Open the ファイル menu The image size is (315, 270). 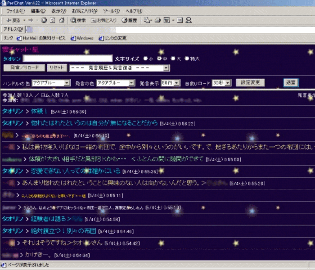(16, 10)
